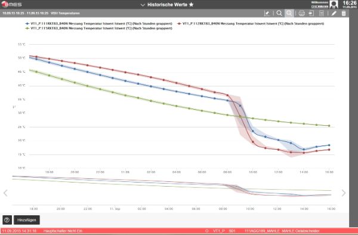Open the help question mark button

point(7,220)
